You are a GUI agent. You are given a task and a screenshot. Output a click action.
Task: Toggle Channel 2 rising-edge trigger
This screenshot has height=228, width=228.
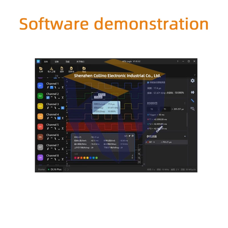pyautogui.click(x=48, y=97)
